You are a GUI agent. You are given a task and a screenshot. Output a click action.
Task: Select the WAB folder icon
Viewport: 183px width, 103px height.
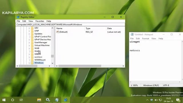pyautogui.click(x=32, y=48)
